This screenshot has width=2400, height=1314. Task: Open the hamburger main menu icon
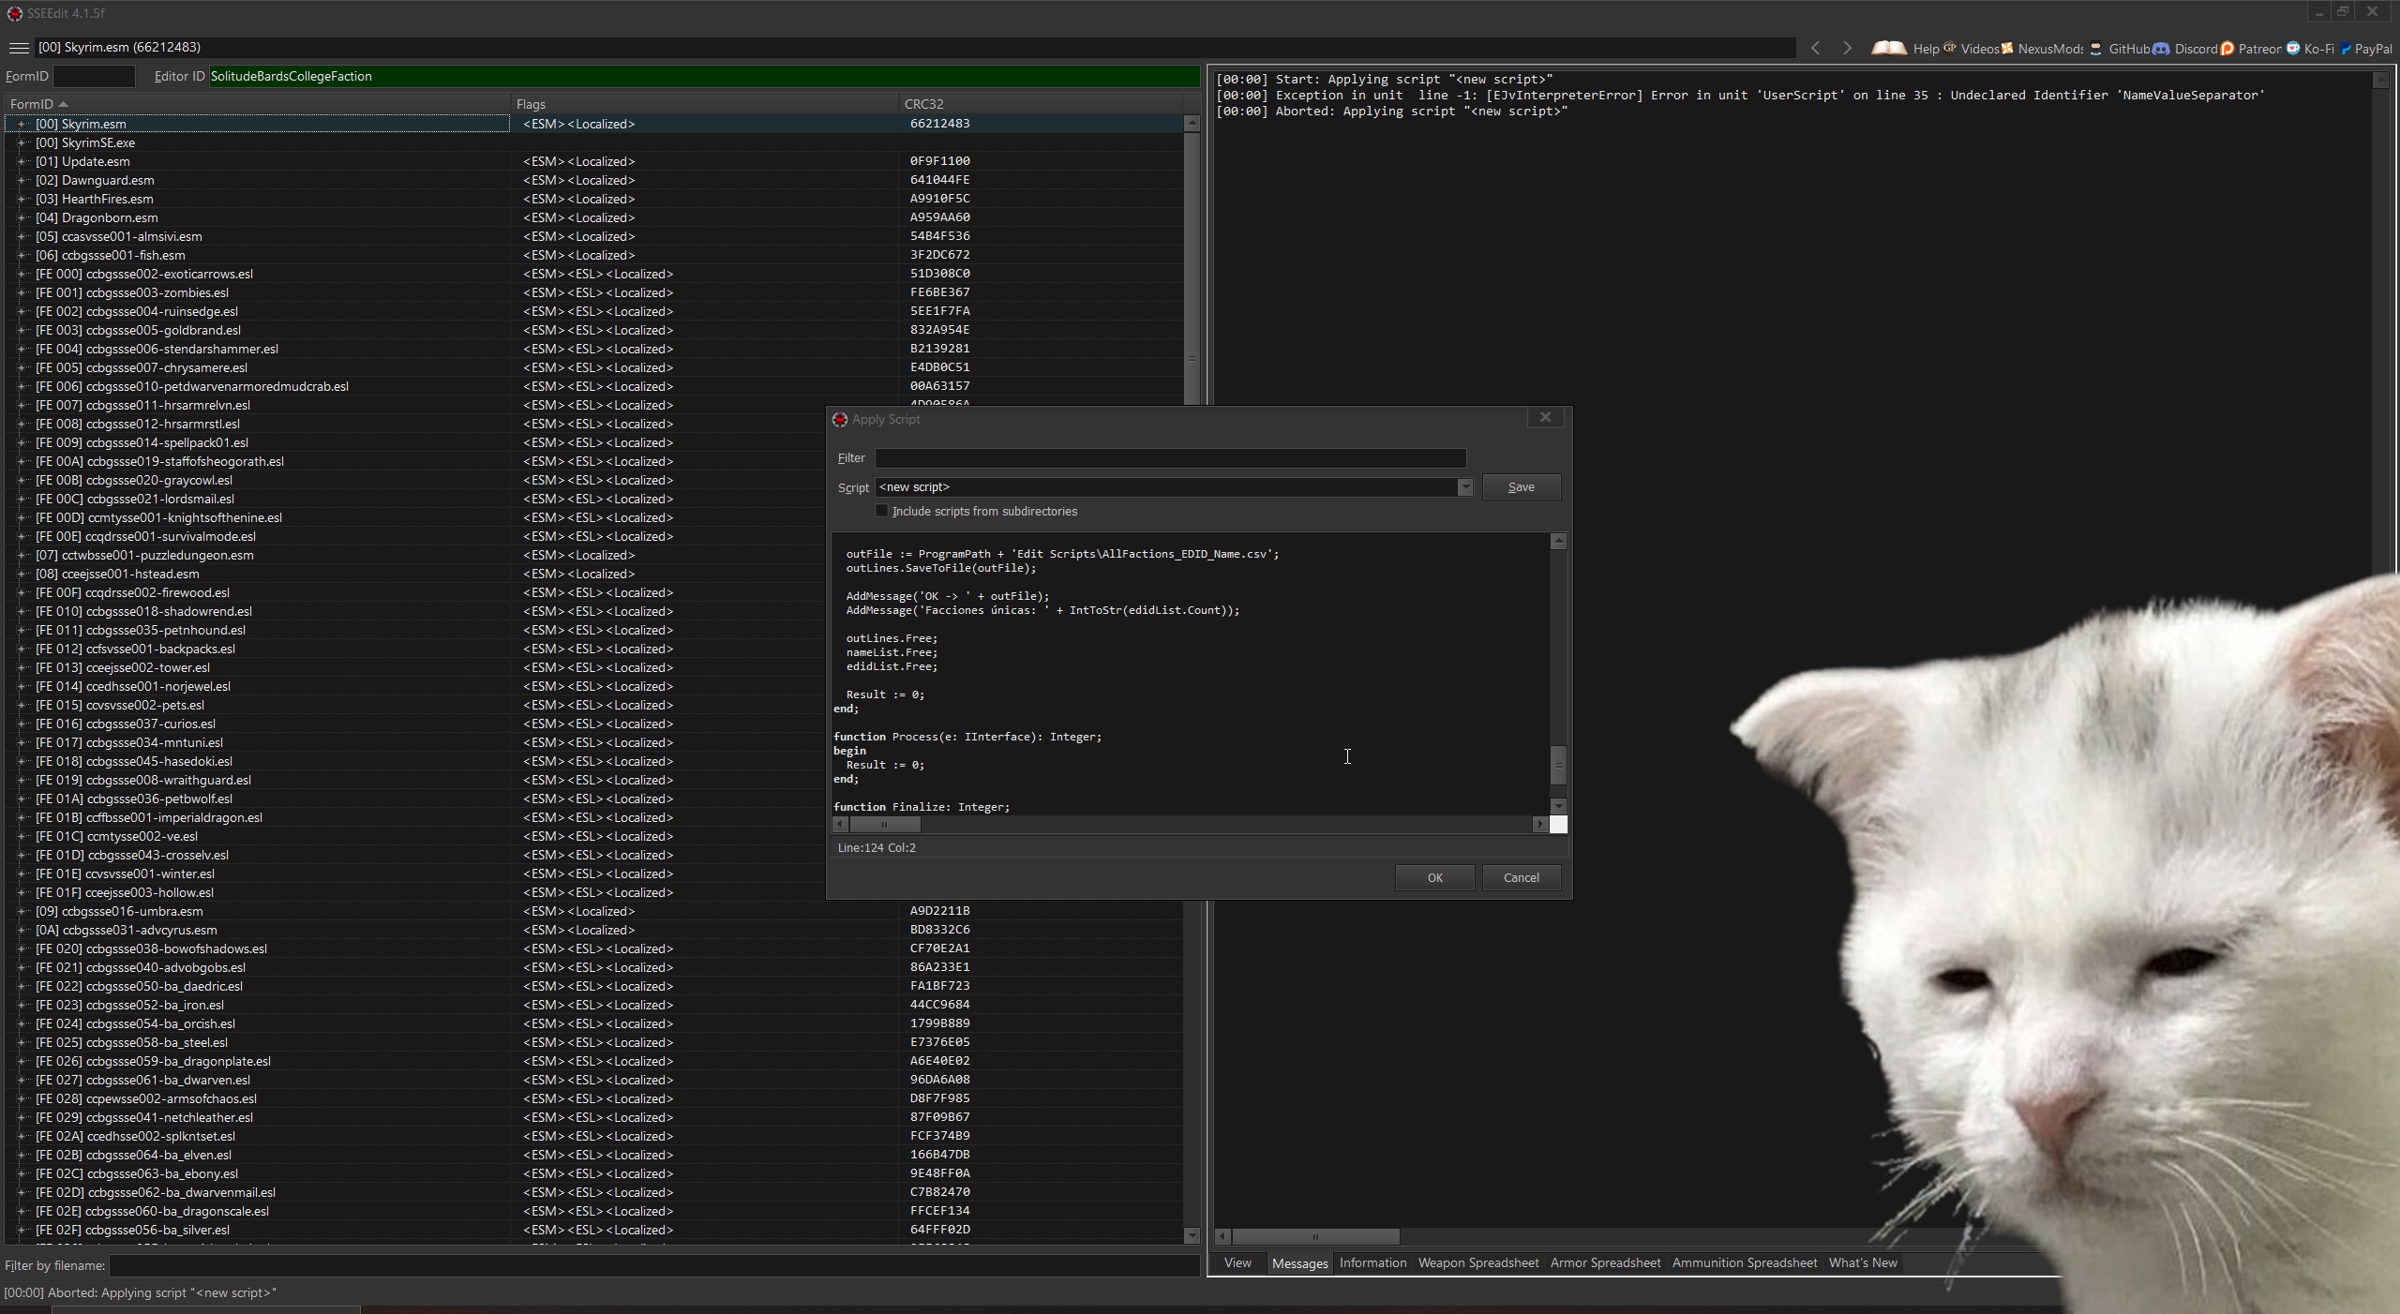coord(19,48)
